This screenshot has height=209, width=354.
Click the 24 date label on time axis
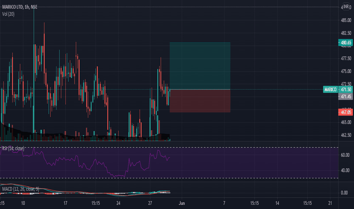[x=118, y=203]
